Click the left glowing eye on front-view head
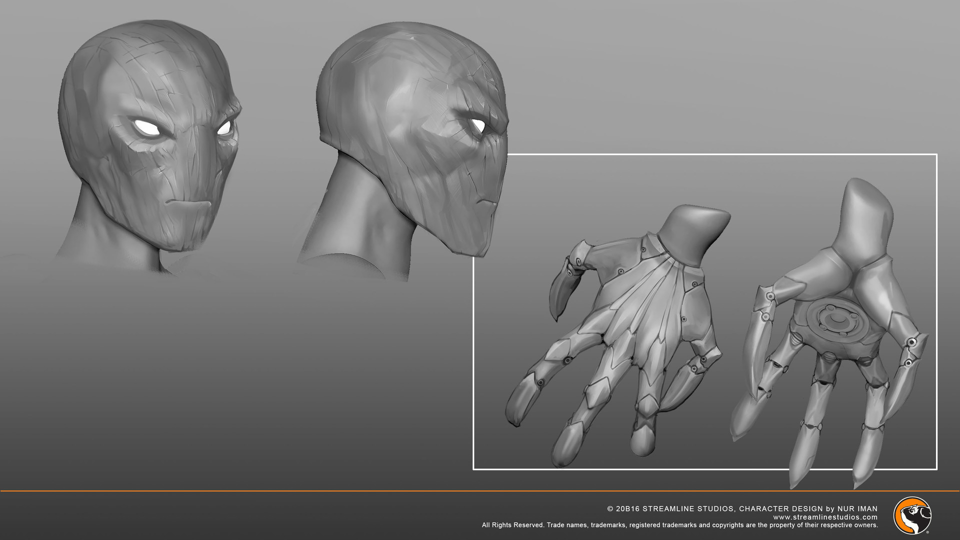This screenshot has height=540, width=960. coord(146,127)
